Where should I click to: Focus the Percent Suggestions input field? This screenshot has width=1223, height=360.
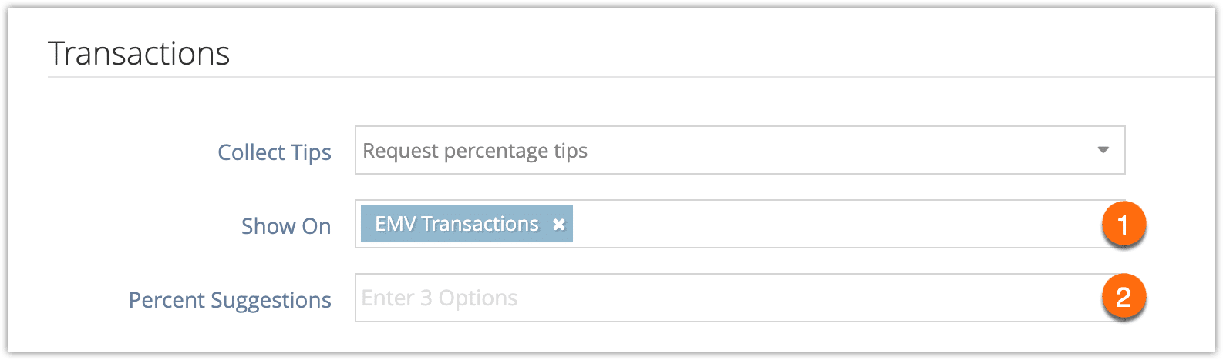740,298
